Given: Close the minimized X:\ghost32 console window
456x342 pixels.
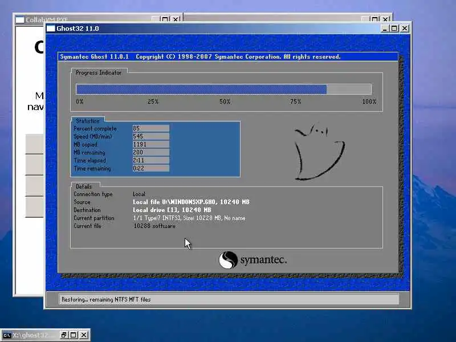Looking at the screenshot, I should coord(83,335).
